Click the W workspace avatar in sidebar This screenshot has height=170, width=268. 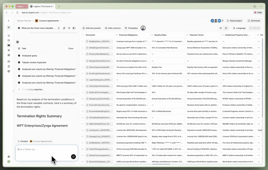point(9,28)
